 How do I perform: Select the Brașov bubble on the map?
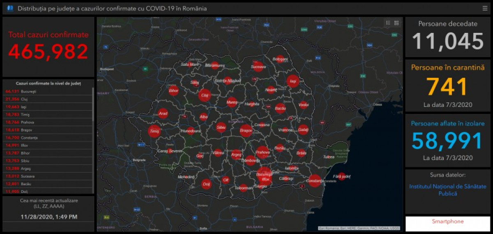tap(246, 131)
